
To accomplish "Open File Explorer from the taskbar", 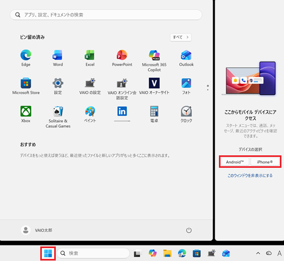I will tap(167, 253).
